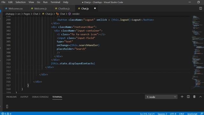This screenshot has width=204, height=115.
Task: Open the View menu
Action: pos(31,2)
